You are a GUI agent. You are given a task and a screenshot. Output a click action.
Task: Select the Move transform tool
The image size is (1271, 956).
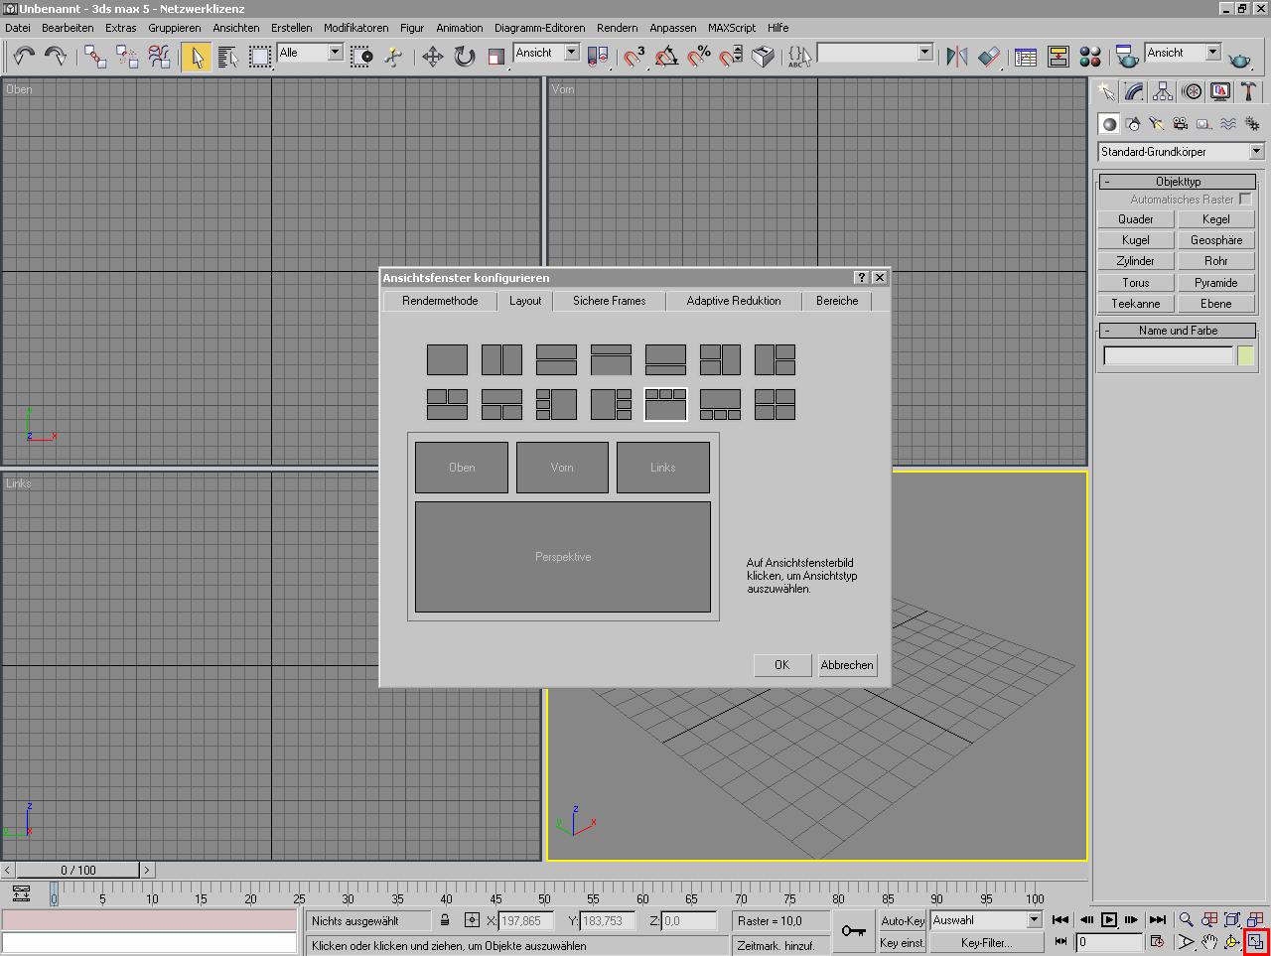432,57
